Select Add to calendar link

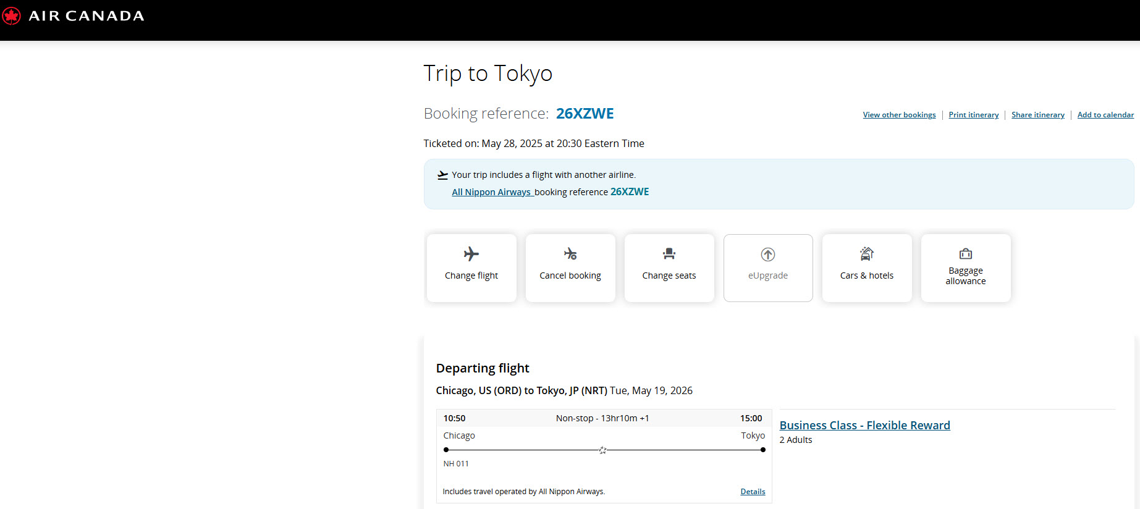coord(1105,115)
